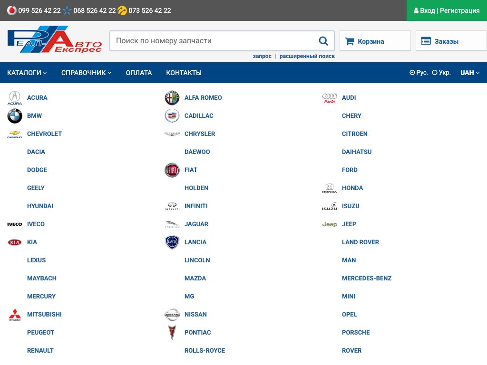Open the LAND ROVER catalog link
The width and height of the screenshot is (487, 365).
pos(360,242)
